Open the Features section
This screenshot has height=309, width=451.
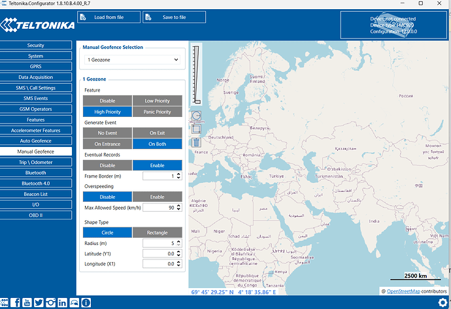pos(36,120)
